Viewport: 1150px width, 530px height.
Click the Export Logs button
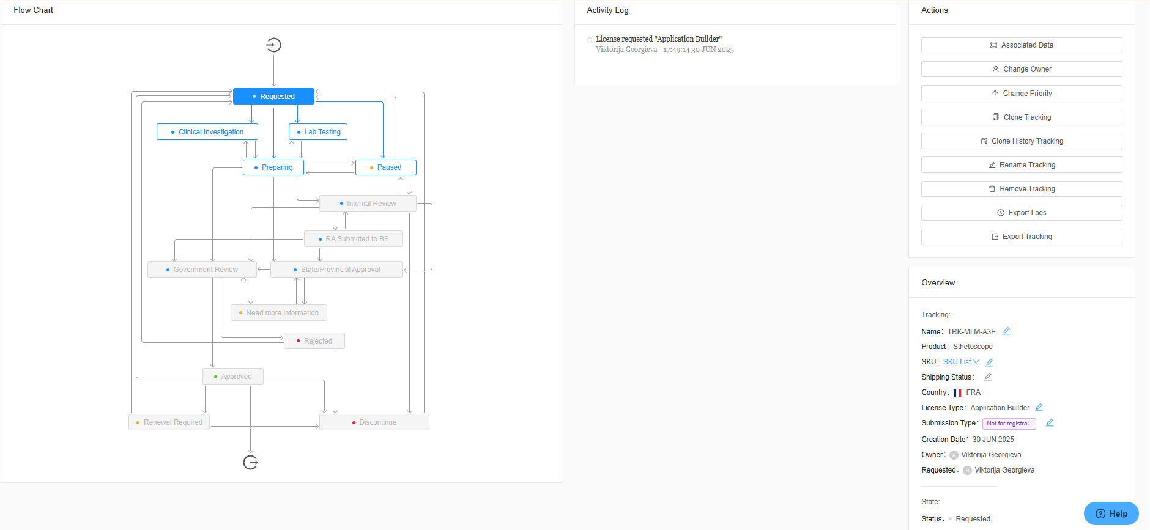click(1021, 213)
